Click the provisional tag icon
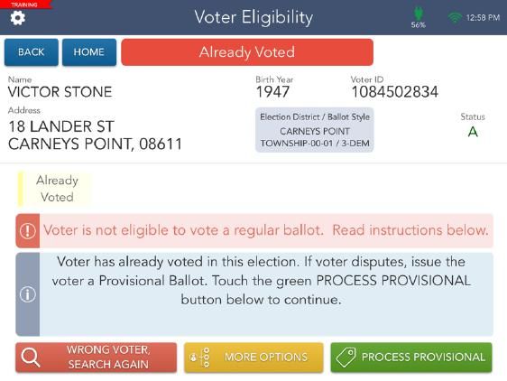 (x=346, y=358)
